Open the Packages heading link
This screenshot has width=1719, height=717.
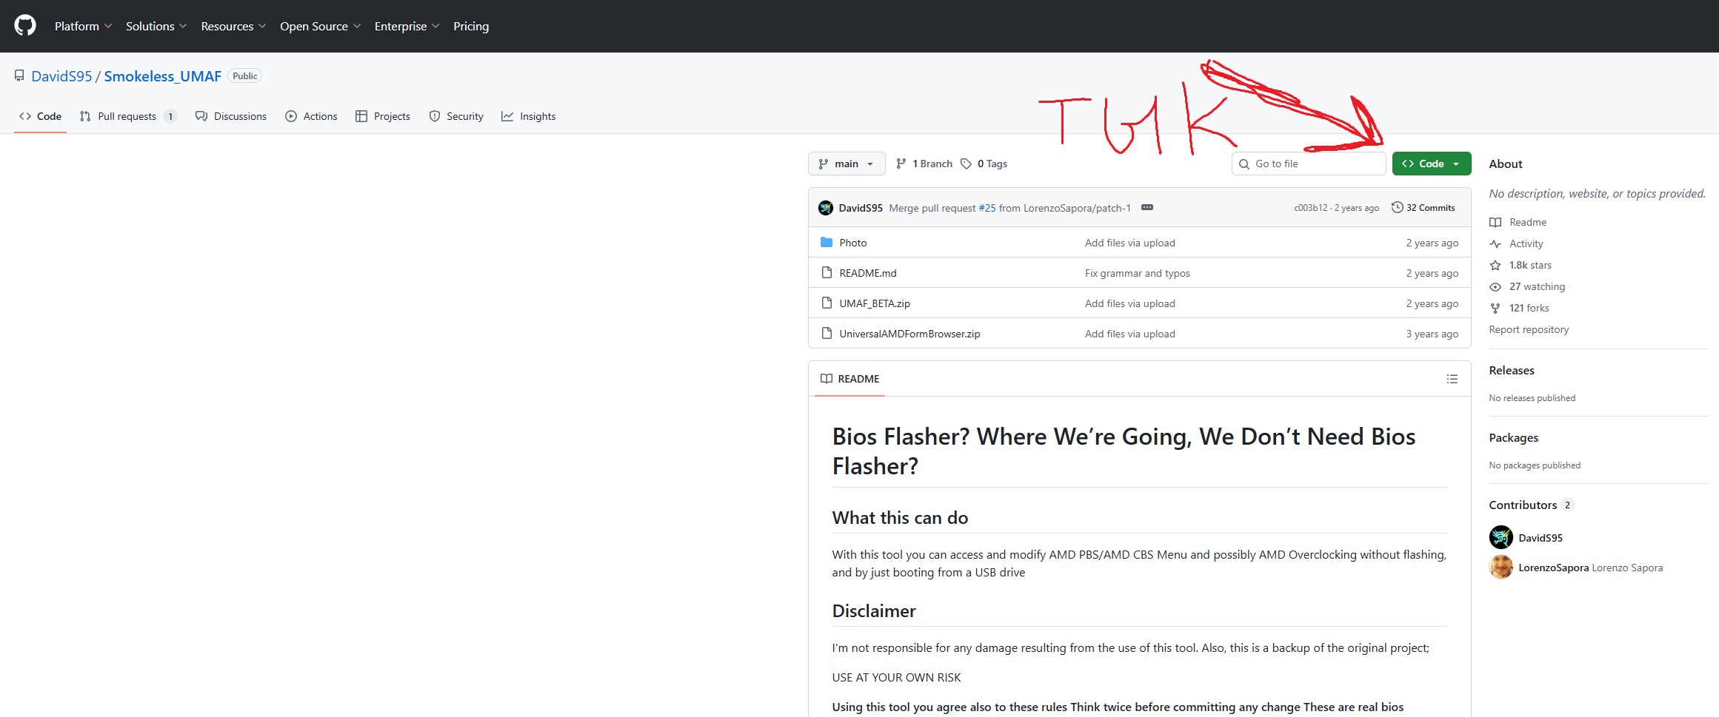tap(1513, 437)
